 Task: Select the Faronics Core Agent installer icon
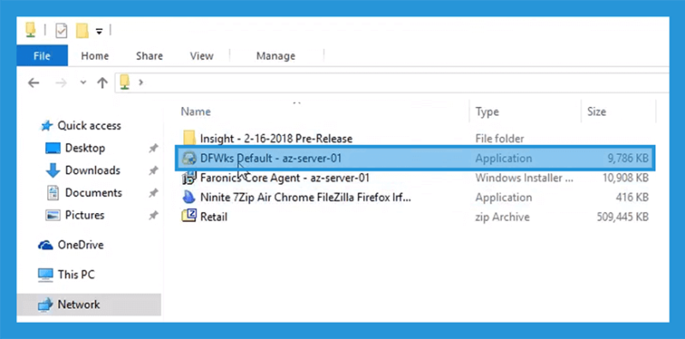(188, 178)
